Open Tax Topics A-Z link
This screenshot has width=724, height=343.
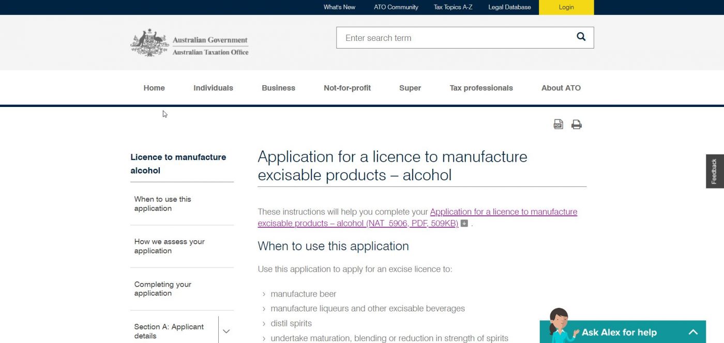click(x=453, y=7)
